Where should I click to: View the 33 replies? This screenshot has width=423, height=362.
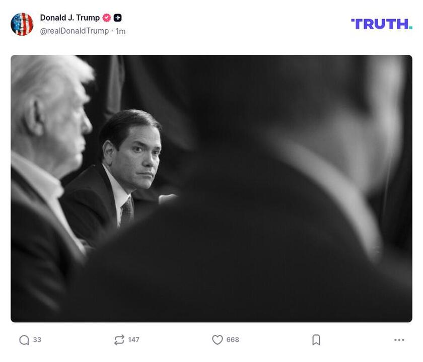pos(36,340)
